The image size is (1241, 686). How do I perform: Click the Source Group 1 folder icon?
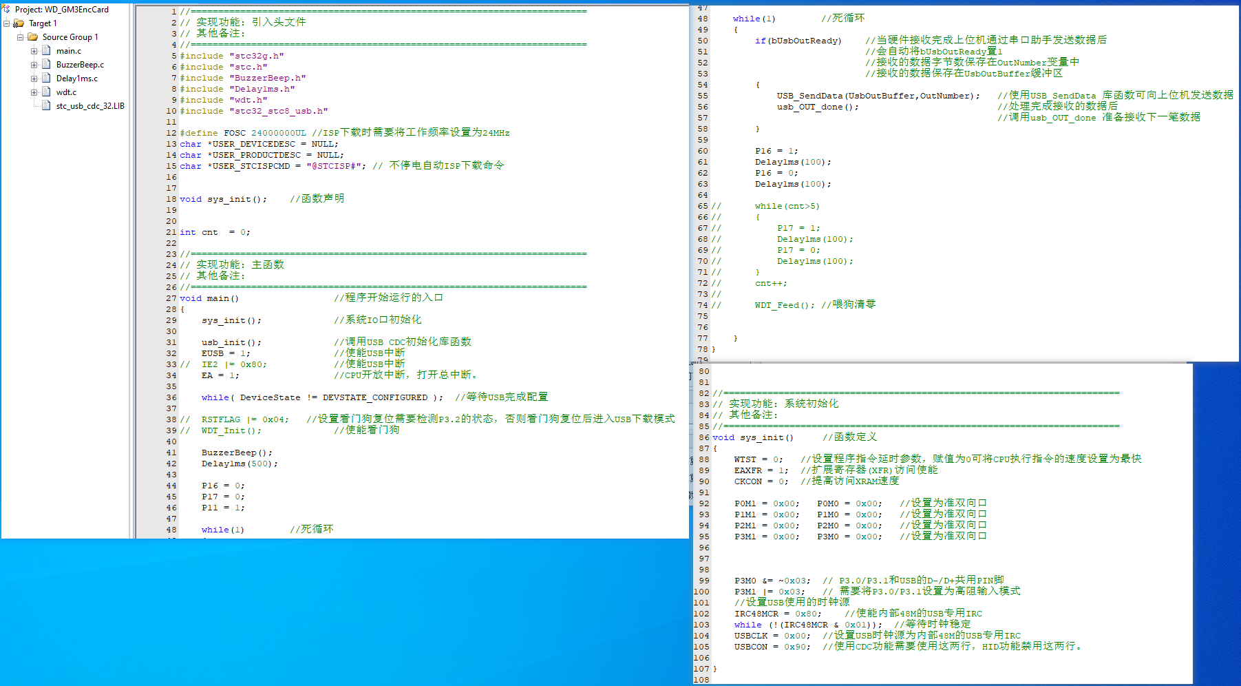(32, 37)
